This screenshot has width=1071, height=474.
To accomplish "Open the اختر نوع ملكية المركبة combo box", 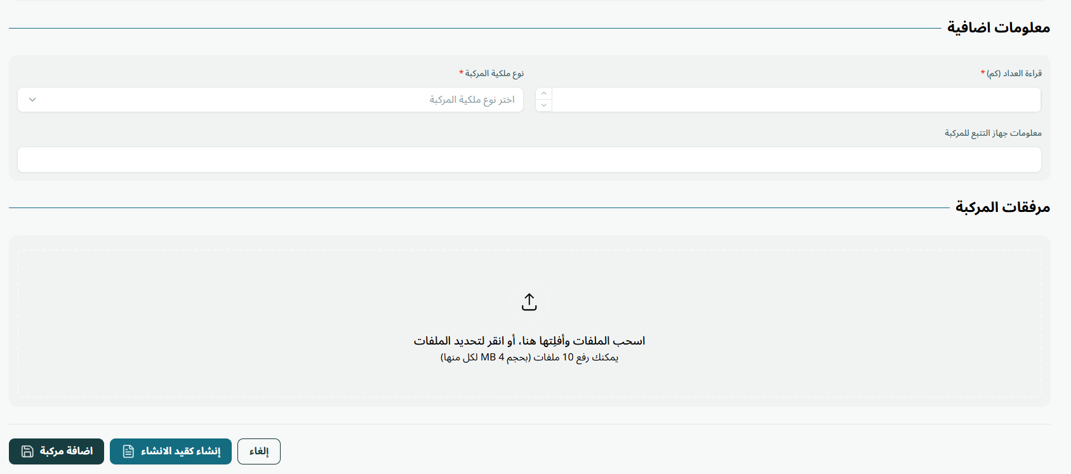I will coord(270,100).
